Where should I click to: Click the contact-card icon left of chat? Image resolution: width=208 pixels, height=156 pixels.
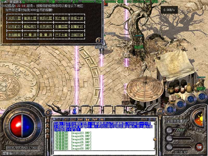click(48, 136)
